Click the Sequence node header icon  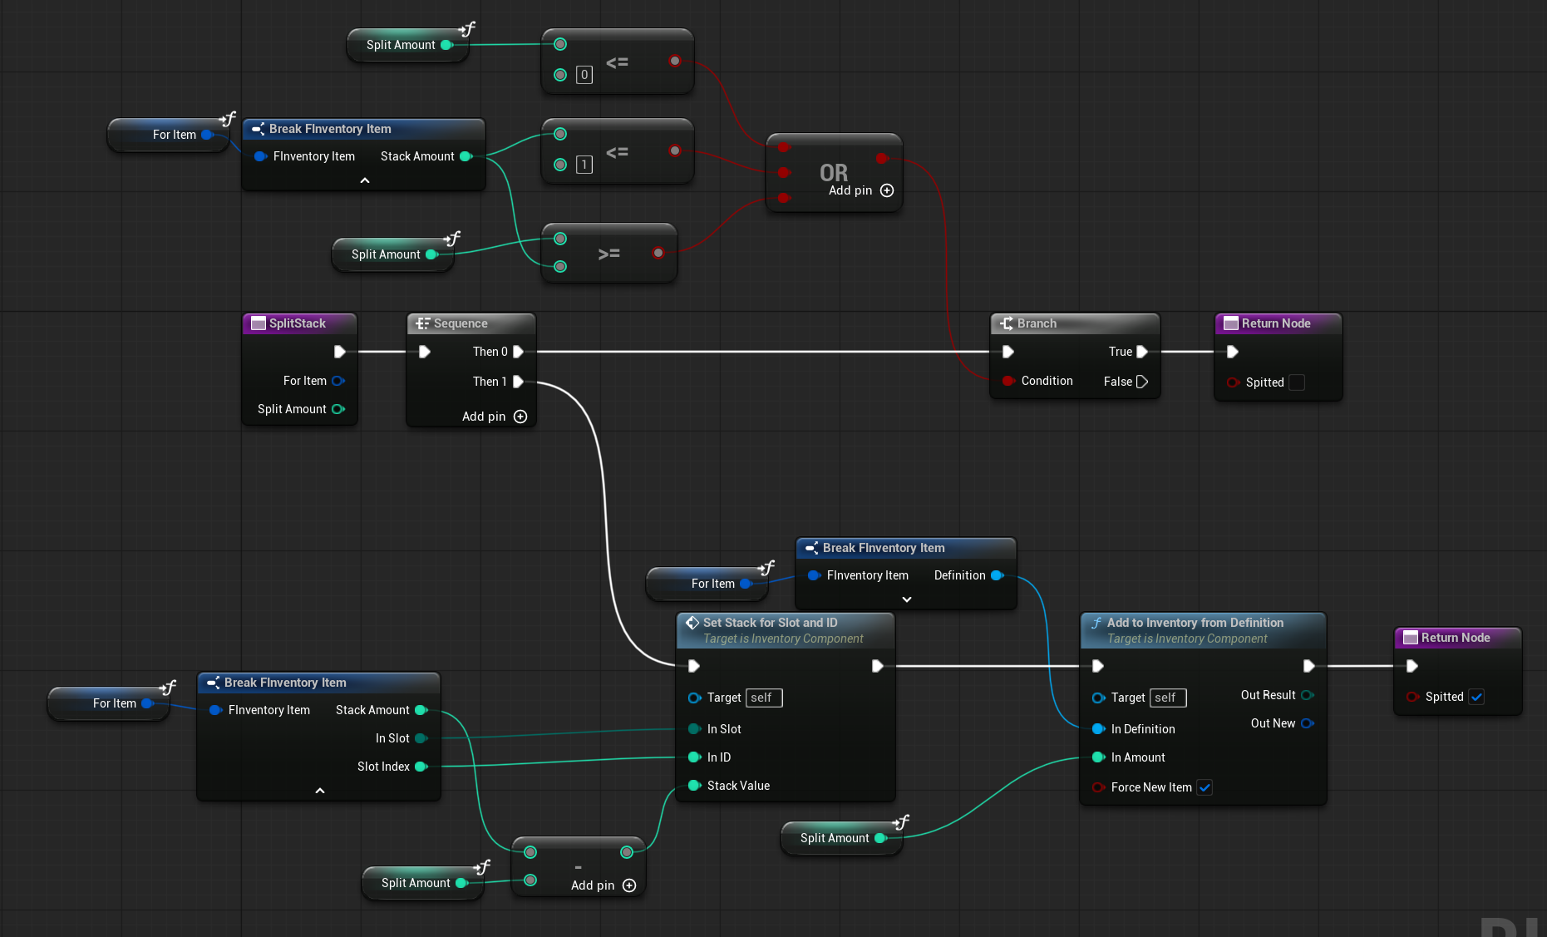(x=423, y=323)
